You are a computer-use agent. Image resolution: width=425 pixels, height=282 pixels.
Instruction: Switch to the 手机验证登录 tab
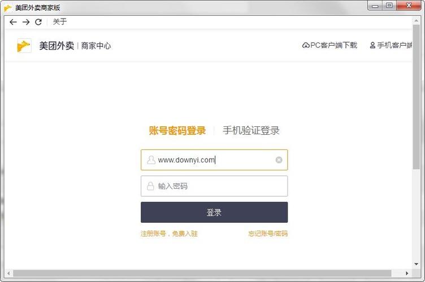[x=251, y=131]
